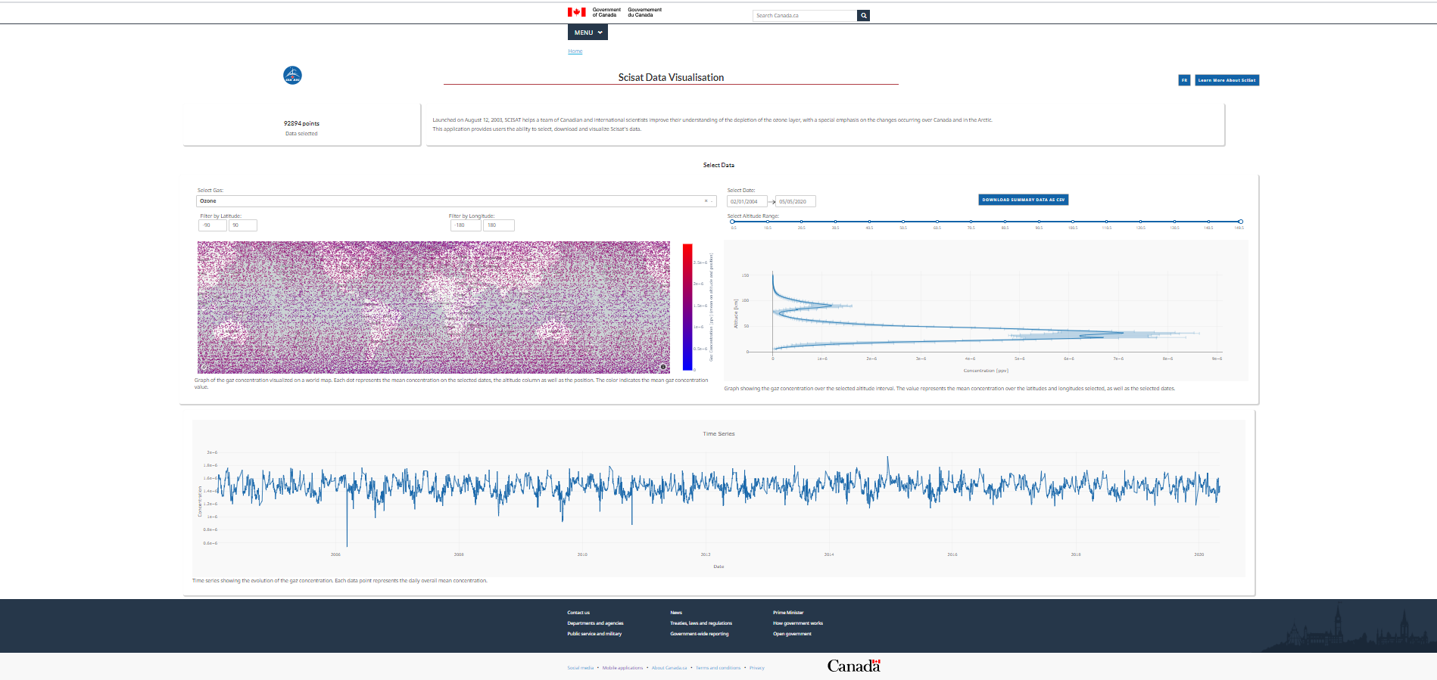Open Terms and conditions bottom link
This screenshot has width=1437, height=680.
click(718, 668)
